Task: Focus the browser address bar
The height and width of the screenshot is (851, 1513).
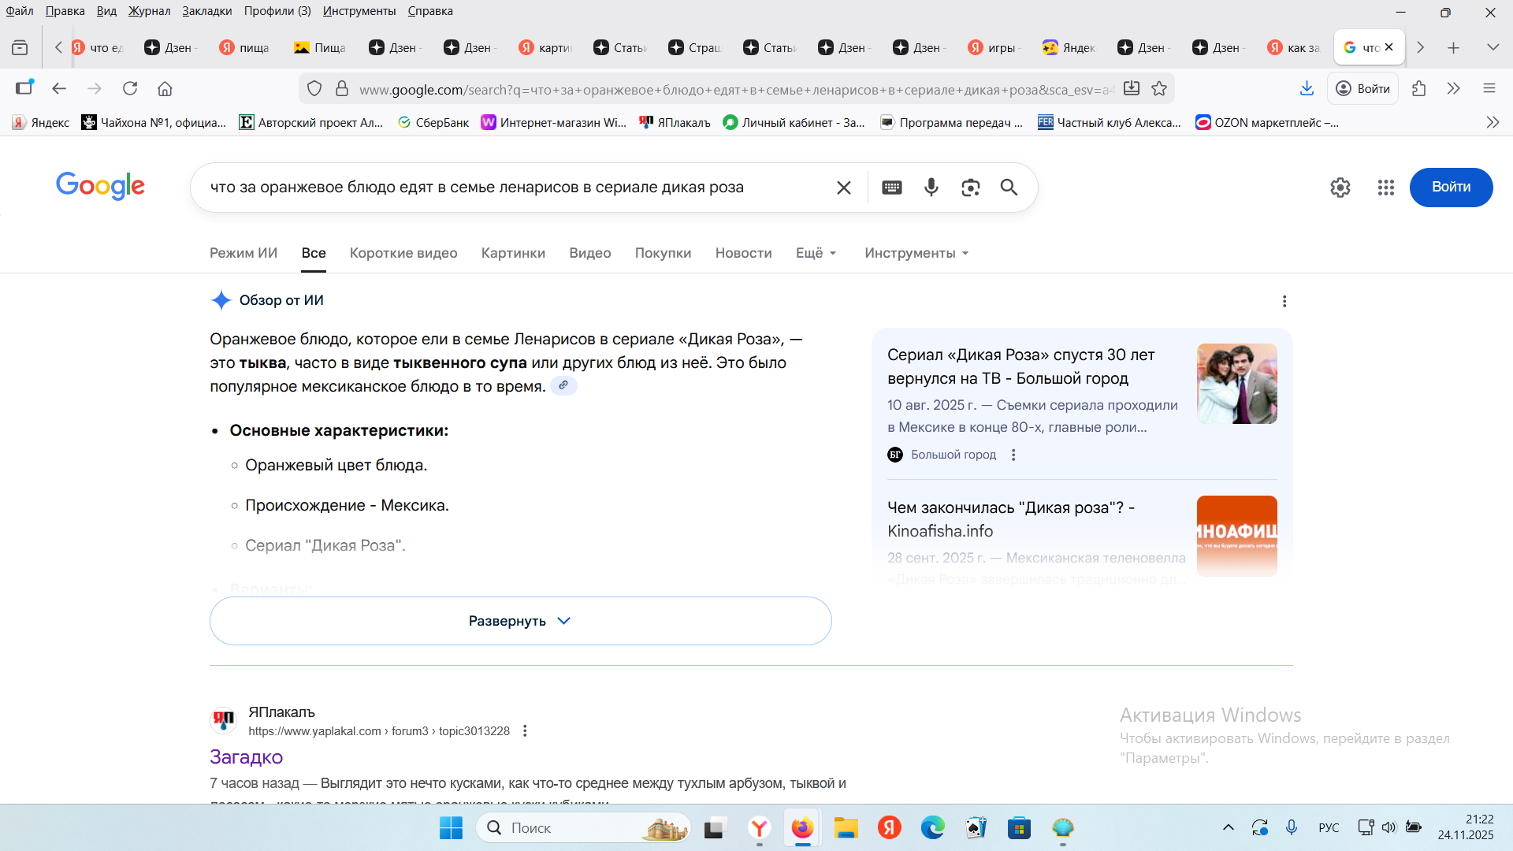Action: coord(736,89)
